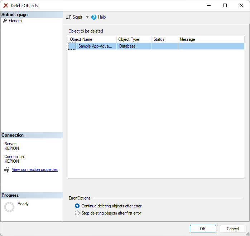The width and height of the screenshot is (250, 236).
Task: Click the Status column header
Action: (x=164, y=39)
